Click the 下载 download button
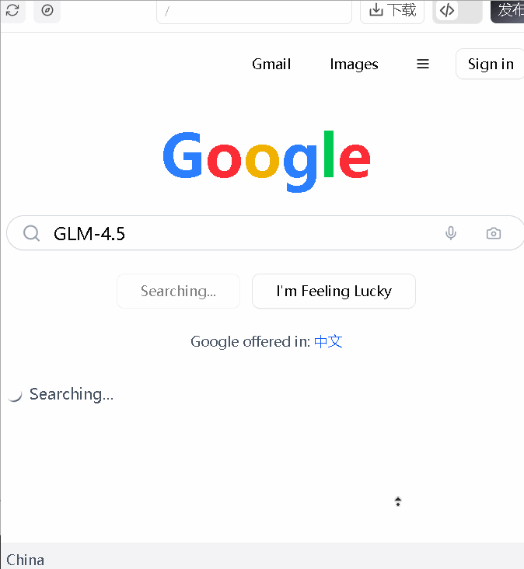The width and height of the screenshot is (524, 569). click(392, 10)
